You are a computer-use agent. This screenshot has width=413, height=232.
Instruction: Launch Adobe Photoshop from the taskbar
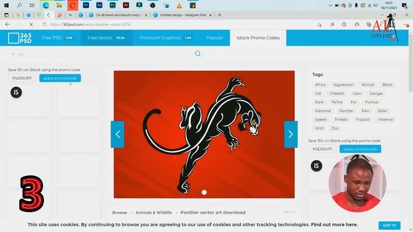[x=112, y=5]
